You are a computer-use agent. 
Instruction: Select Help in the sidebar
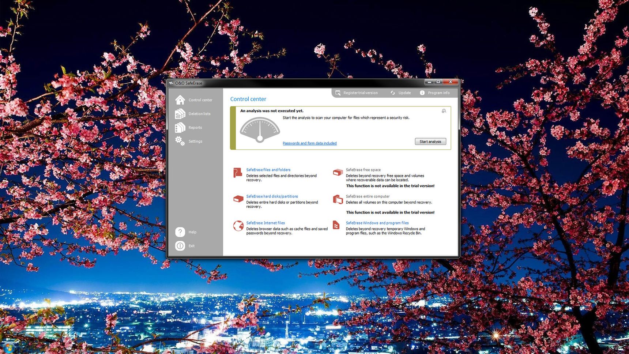pyautogui.click(x=192, y=232)
